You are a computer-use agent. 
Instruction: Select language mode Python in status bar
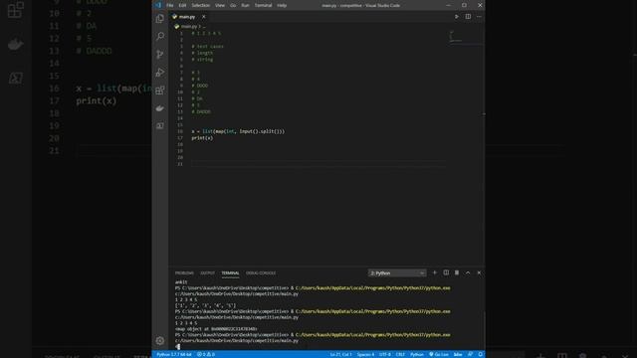(x=416, y=354)
